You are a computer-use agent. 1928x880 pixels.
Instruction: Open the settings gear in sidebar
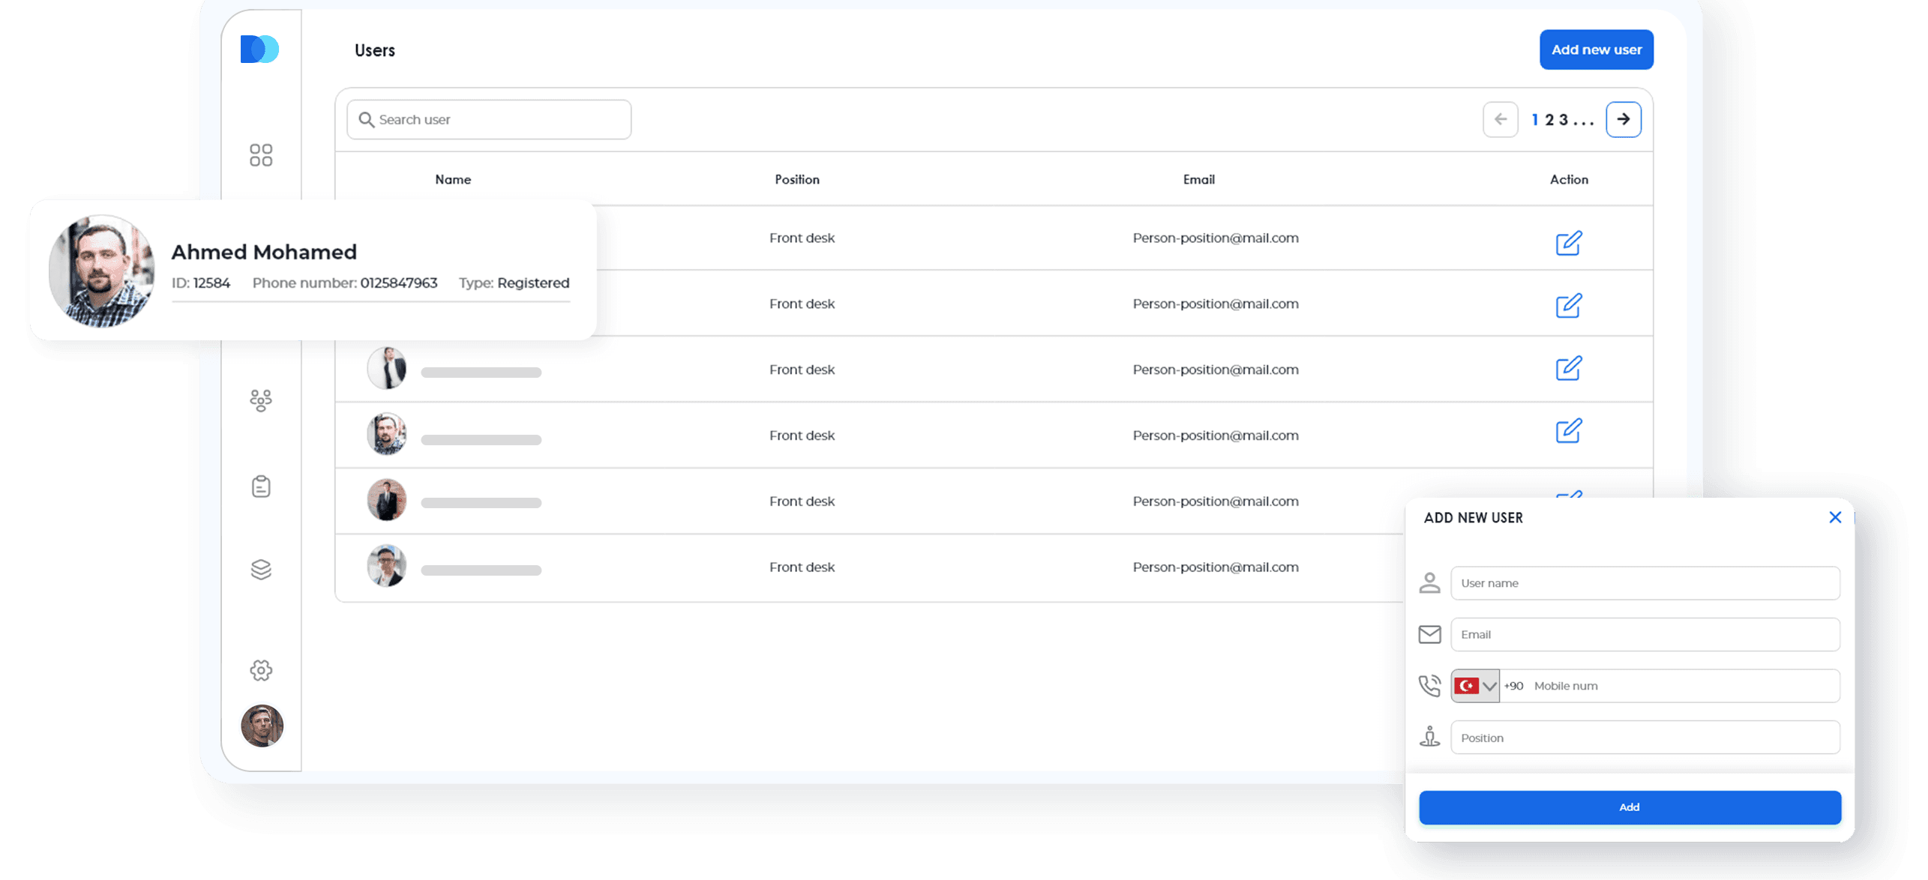[x=260, y=670]
